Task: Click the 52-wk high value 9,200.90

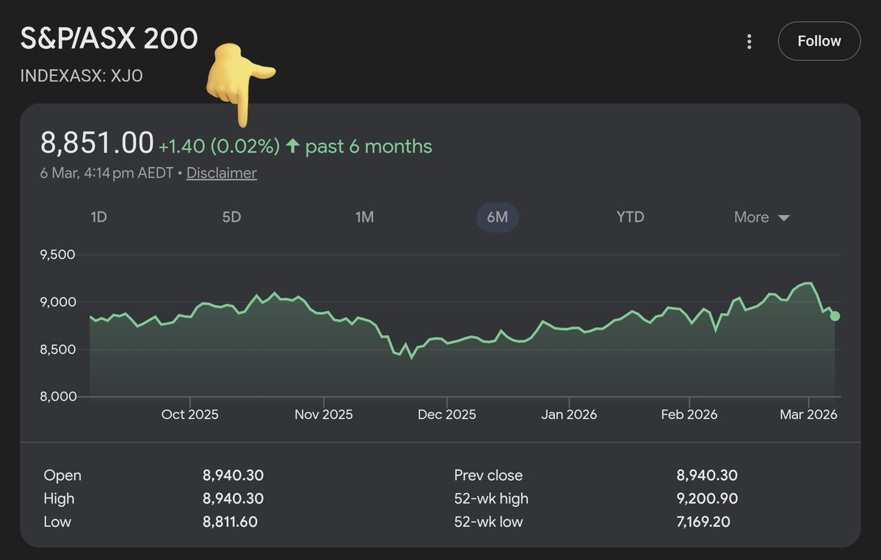Action: pos(707,499)
